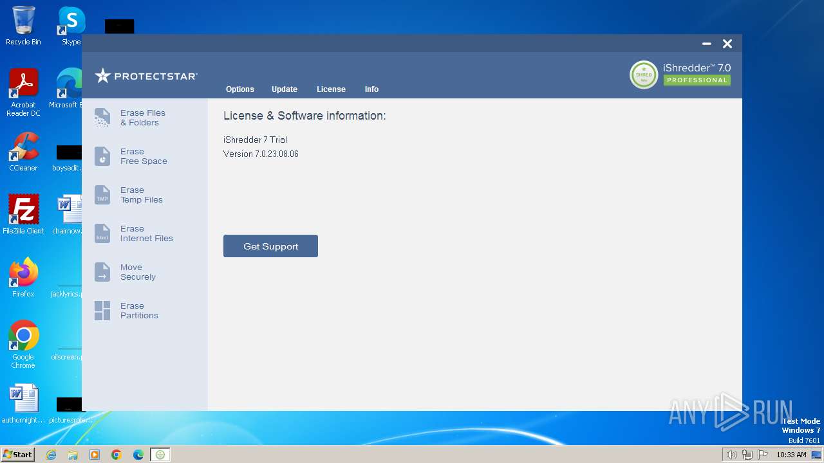Viewport: 824px width, 463px height.
Task: Select the Erase Partitions label
Action: click(139, 311)
